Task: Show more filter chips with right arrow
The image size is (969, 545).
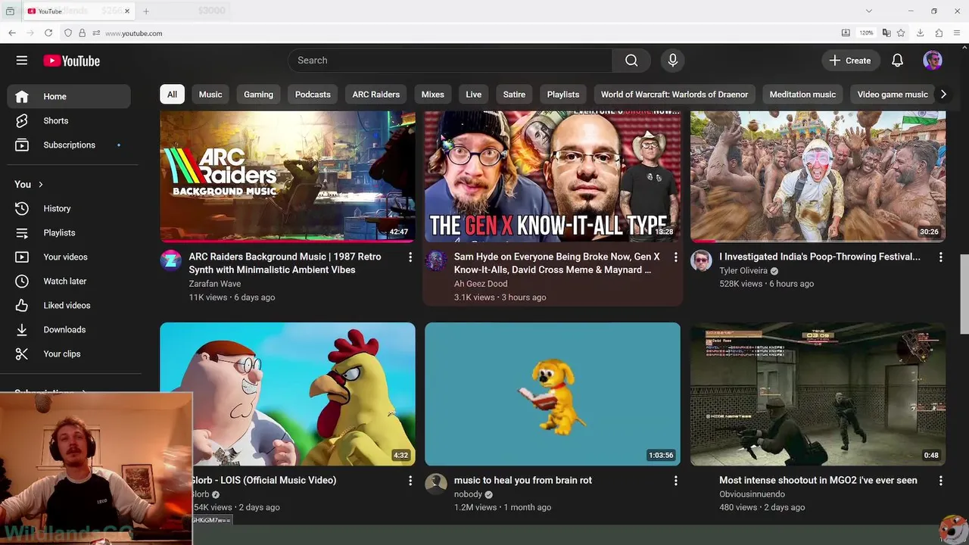Action: click(x=943, y=95)
